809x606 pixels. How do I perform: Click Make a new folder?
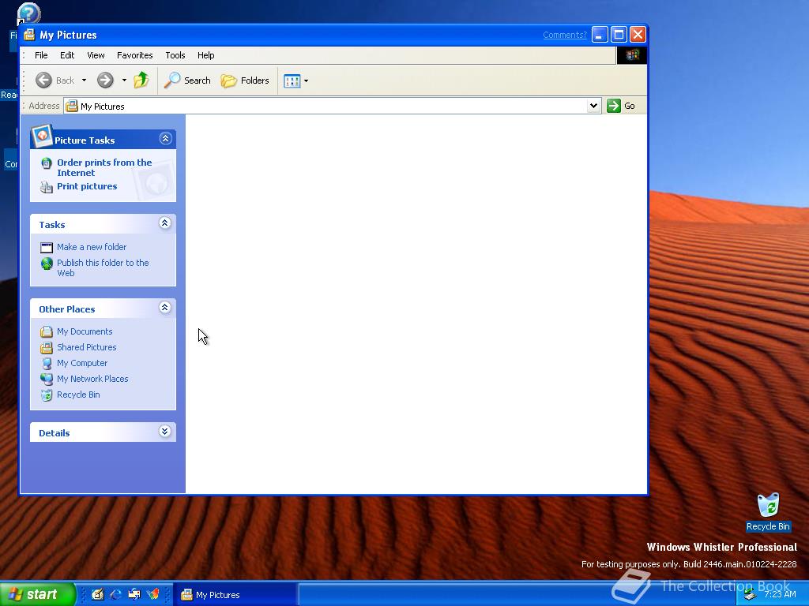[x=92, y=247]
